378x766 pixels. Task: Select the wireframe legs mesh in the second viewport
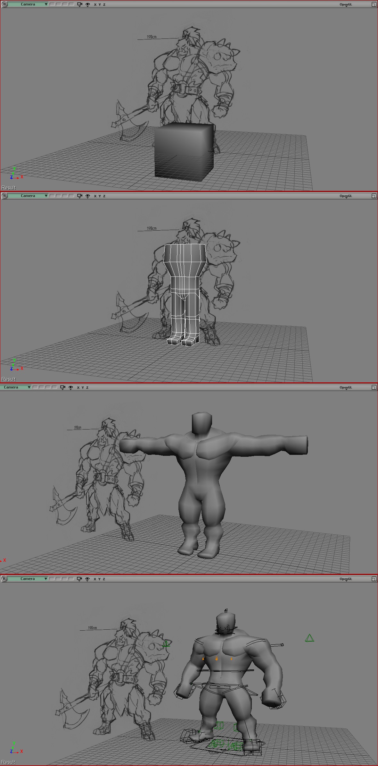pos(185,295)
